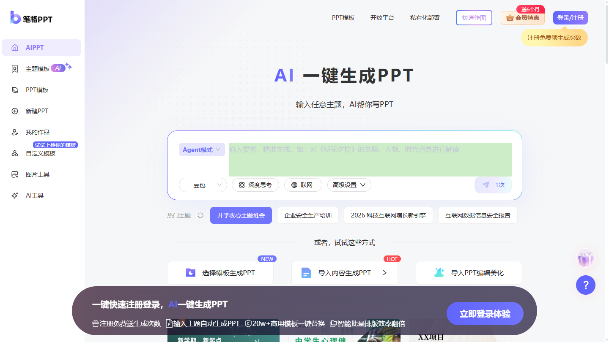Click the PPT模板 sidebar icon
Viewport: 609px width, 342px height.
(x=15, y=90)
